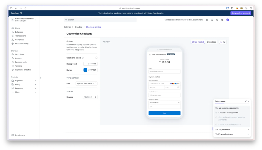Toggle Use brand colors switch

pos(96,58)
